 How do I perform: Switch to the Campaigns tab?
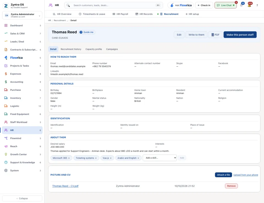coord(112,49)
